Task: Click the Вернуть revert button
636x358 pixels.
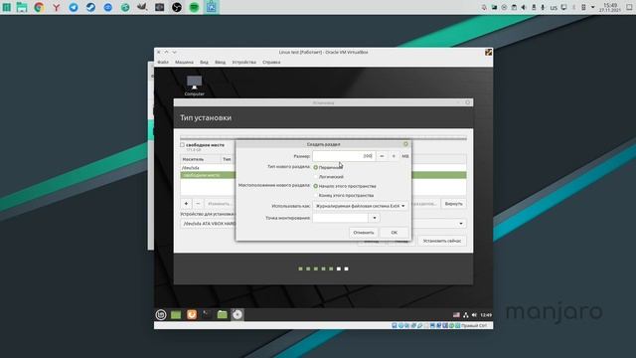Action: click(453, 203)
